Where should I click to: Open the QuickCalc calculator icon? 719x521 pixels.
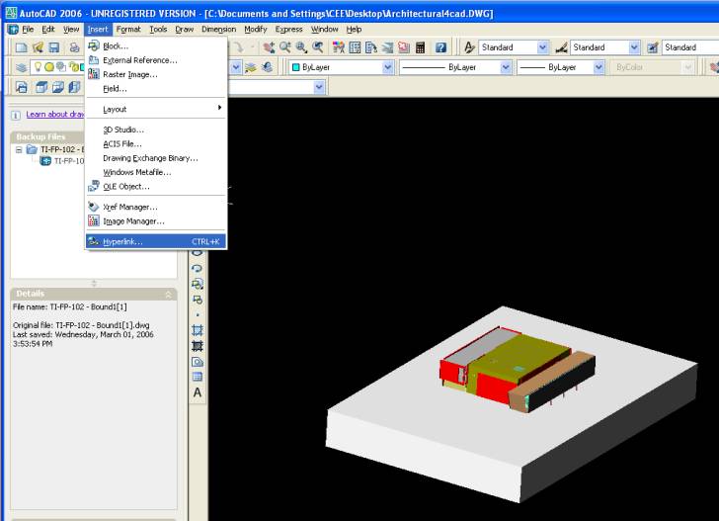(420, 47)
